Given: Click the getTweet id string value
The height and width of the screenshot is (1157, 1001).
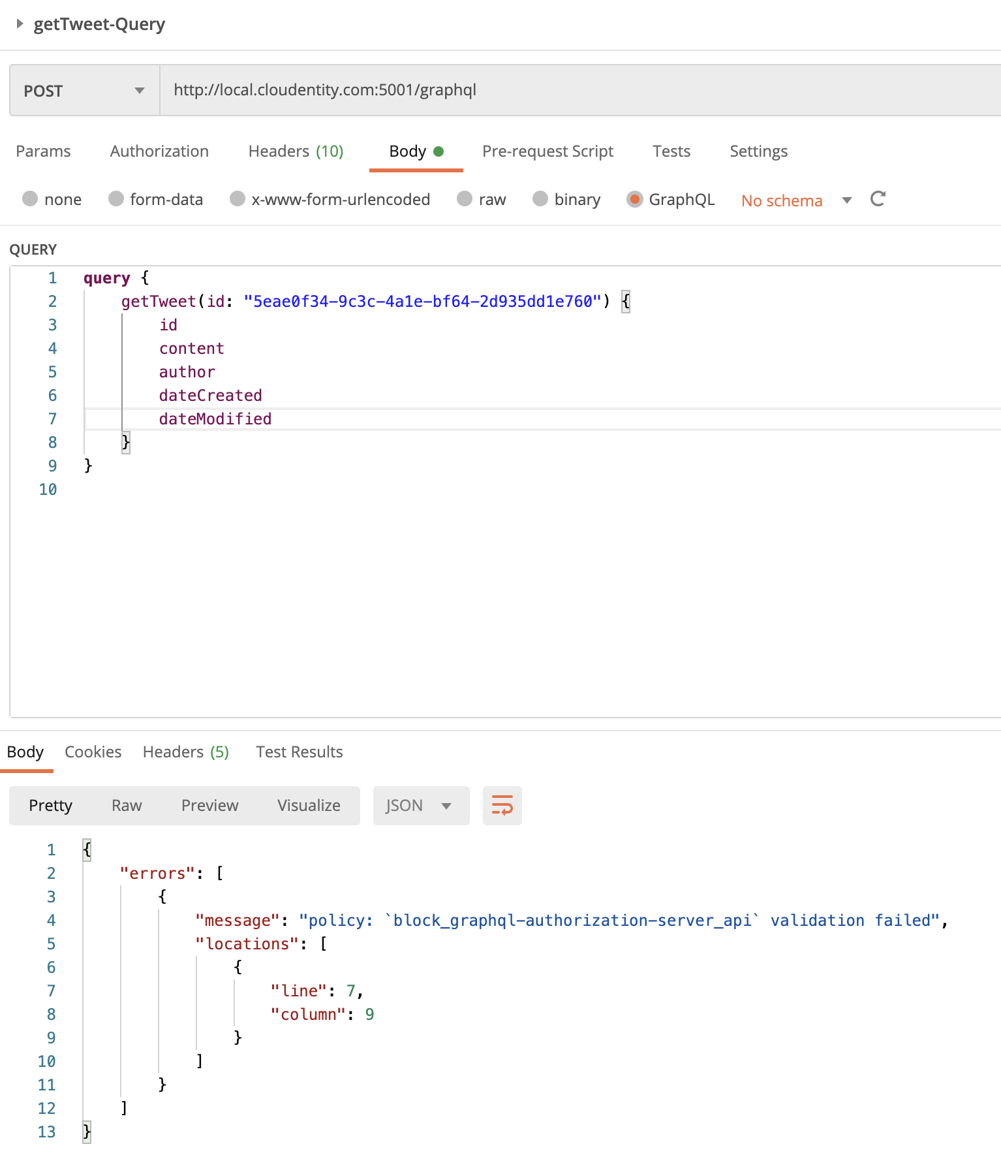Looking at the screenshot, I should coord(422,302).
